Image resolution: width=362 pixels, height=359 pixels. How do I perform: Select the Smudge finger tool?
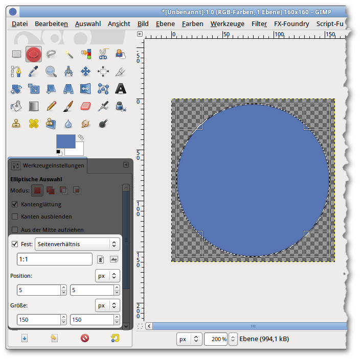pyautogui.click(x=86, y=124)
